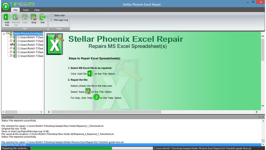Click tree panel horizontal scrollbar right arrow

pos(41,112)
